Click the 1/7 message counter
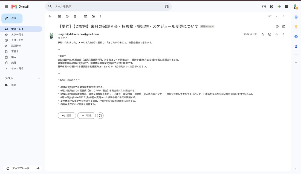This screenshot has height=174, width=301. [x=270, y=16]
